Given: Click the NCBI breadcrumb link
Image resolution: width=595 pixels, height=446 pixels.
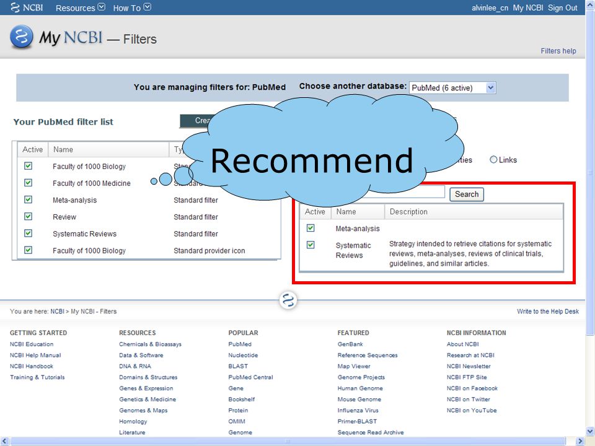Looking at the screenshot, I should pyautogui.click(x=57, y=312).
